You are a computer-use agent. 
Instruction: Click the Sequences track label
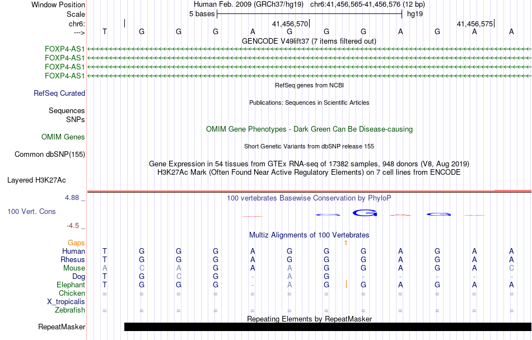click(x=67, y=110)
